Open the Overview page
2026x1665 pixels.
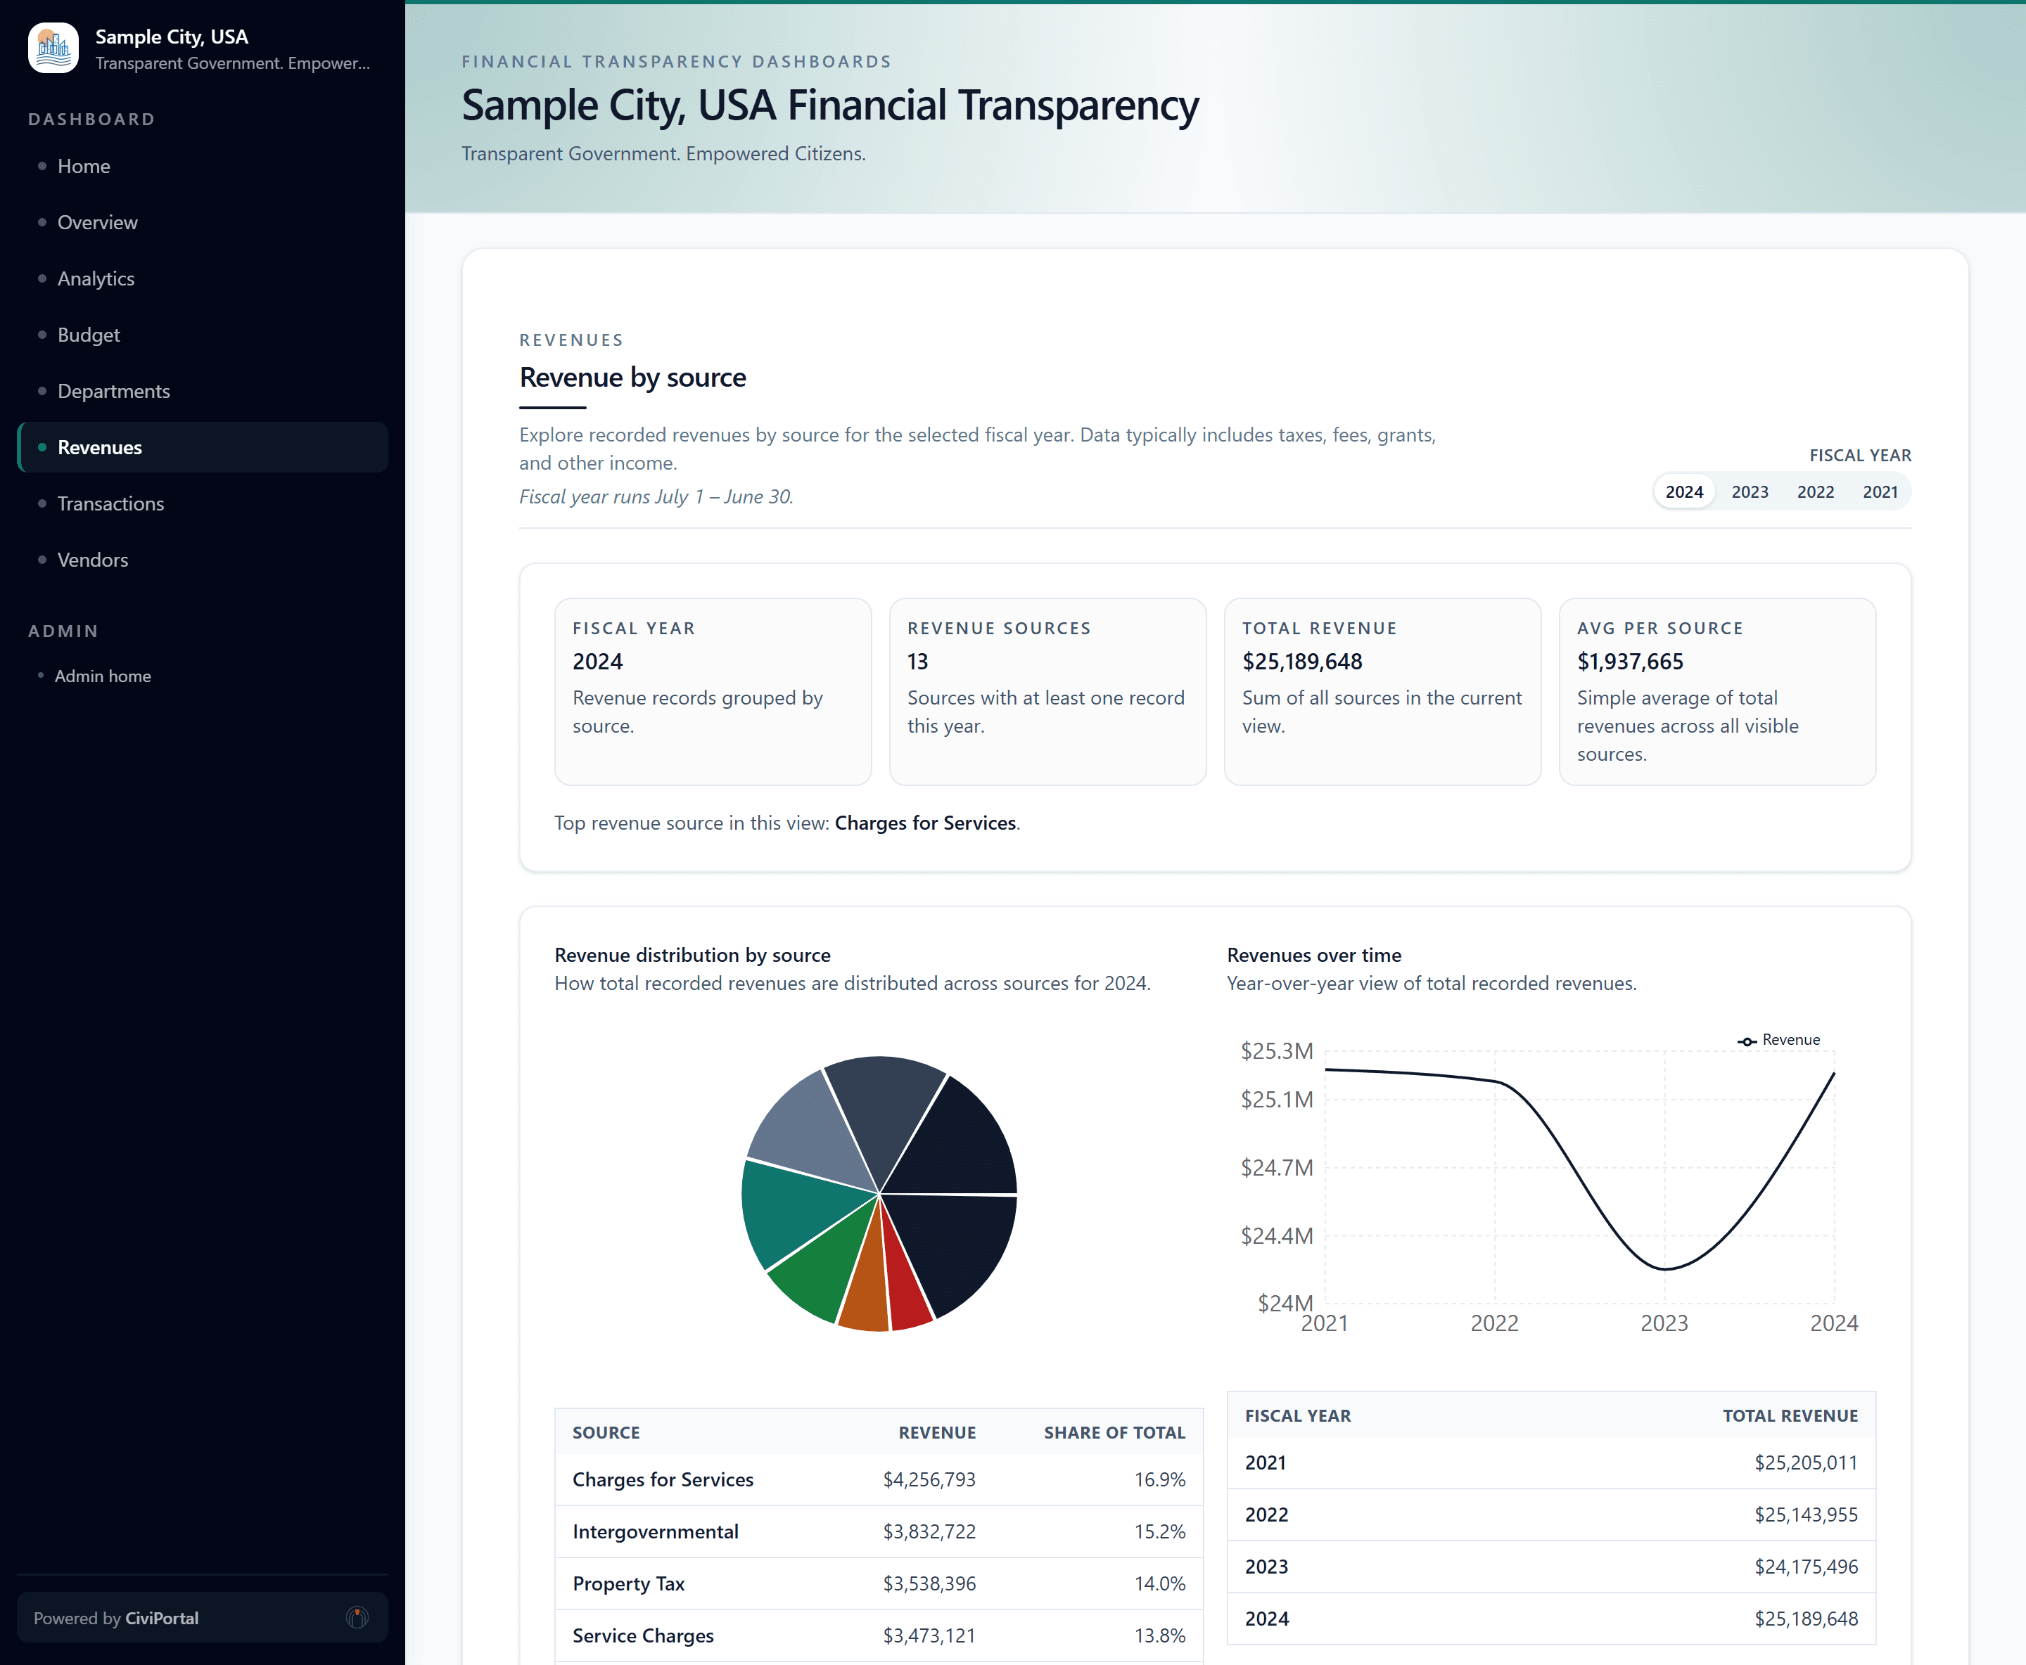tap(97, 221)
